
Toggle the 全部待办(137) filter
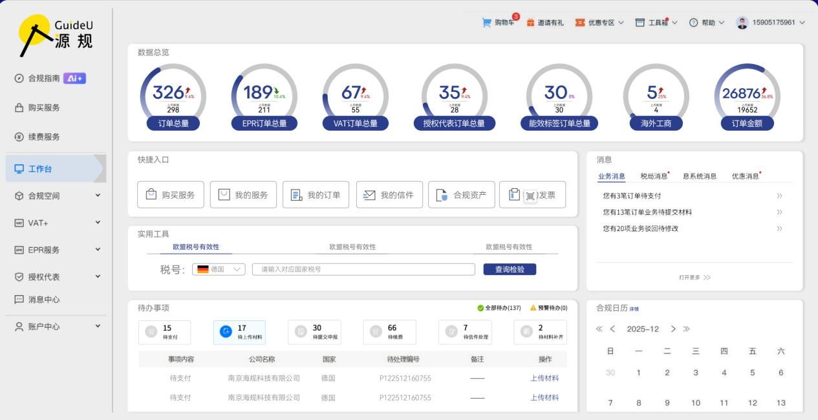499,308
